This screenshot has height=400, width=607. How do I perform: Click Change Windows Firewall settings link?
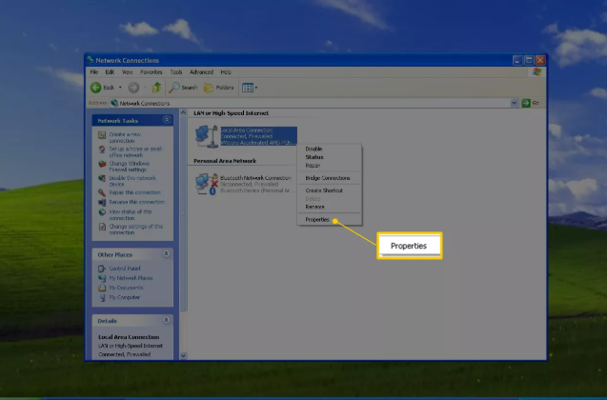129,167
